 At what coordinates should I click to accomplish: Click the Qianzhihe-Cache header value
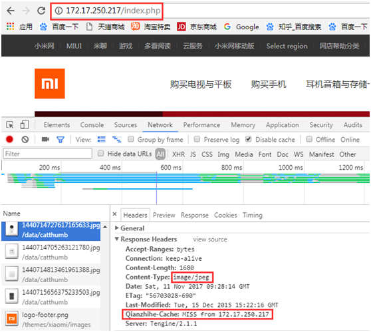pos(225,314)
